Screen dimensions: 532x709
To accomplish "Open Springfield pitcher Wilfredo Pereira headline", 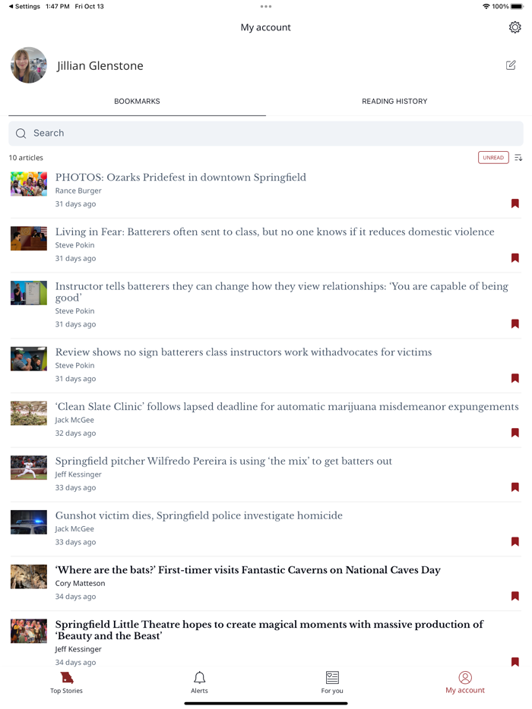I will point(223,461).
